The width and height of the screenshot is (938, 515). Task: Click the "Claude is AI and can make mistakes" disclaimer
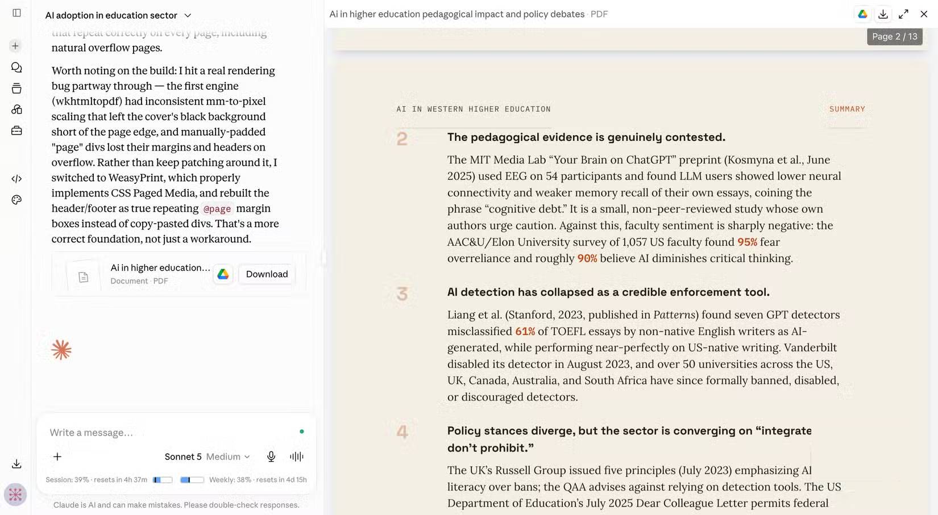click(176, 505)
